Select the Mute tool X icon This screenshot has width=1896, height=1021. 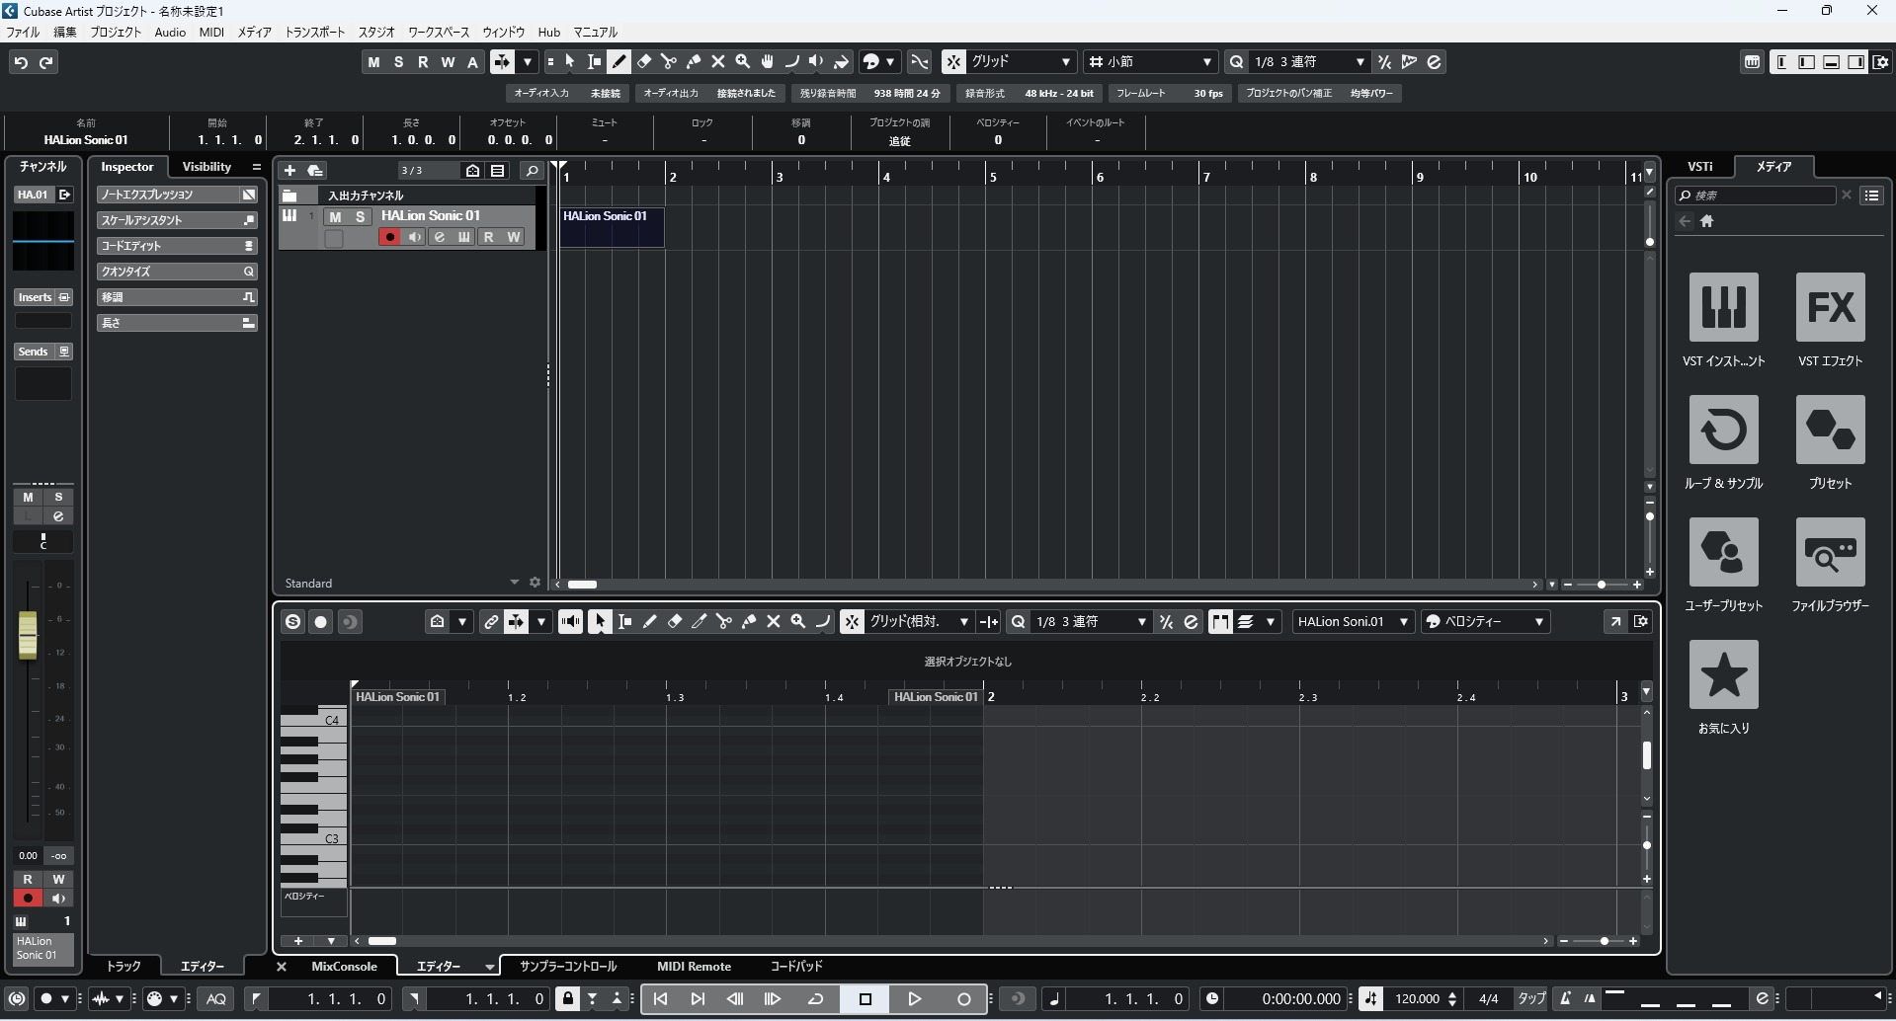click(718, 62)
